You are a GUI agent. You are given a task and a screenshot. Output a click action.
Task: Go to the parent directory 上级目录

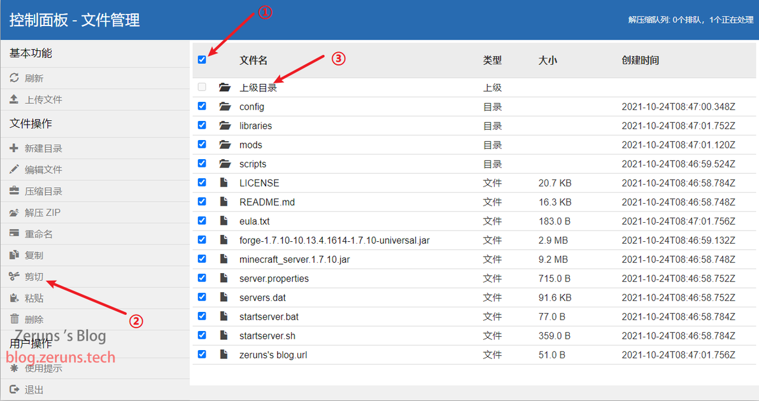(258, 88)
